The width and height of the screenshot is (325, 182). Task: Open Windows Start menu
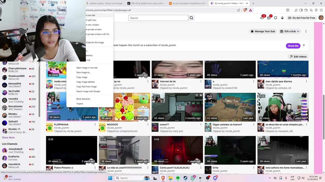(110, 178)
